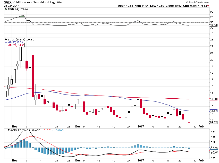Click the 'Open 10.61' value

125,6
